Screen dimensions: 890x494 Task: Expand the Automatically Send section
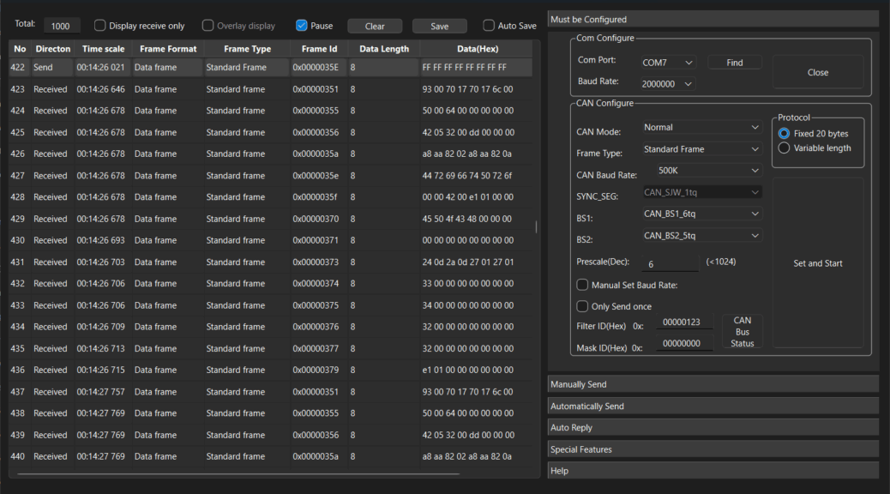(x=713, y=406)
